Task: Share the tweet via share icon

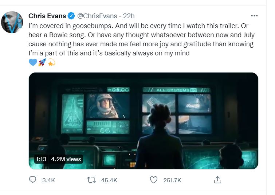Action: pos(217,180)
